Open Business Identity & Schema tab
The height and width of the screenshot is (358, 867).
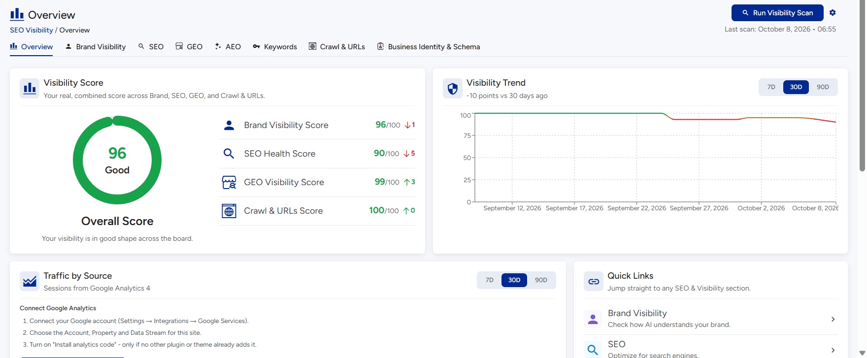[429, 47]
